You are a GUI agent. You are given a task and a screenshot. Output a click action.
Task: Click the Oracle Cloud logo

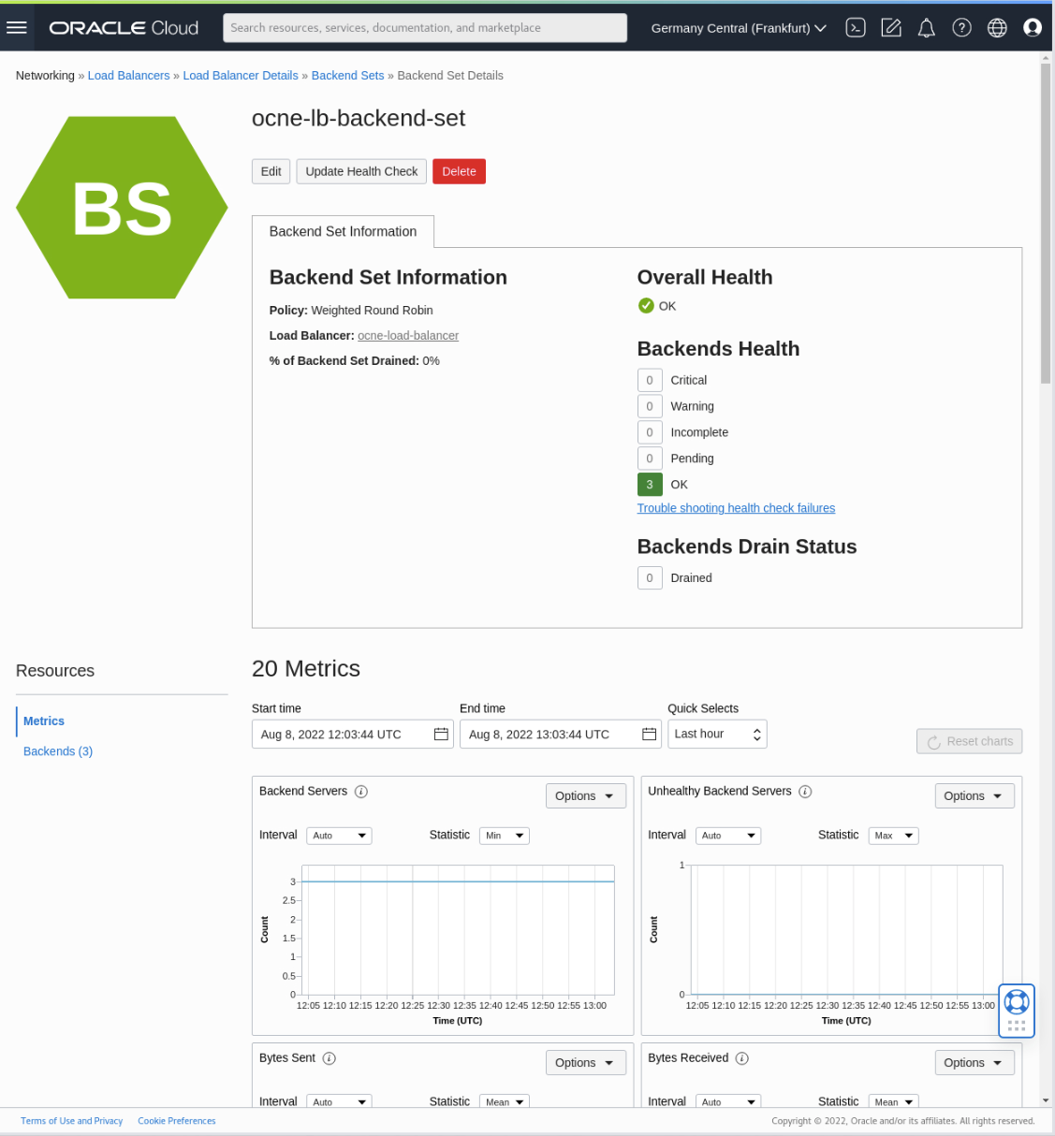[x=124, y=28]
